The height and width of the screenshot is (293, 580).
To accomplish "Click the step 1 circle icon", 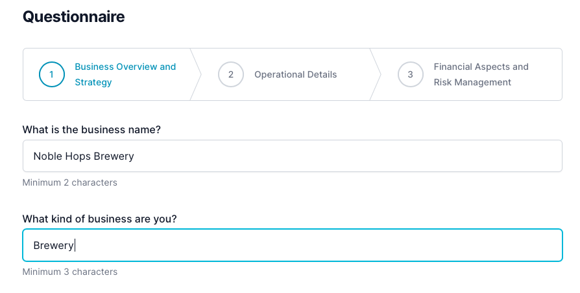I will tap(52, 74).
